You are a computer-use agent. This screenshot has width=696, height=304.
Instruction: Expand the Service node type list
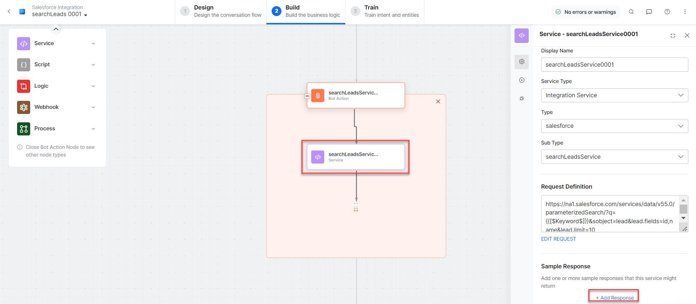[x=93, y=43]
